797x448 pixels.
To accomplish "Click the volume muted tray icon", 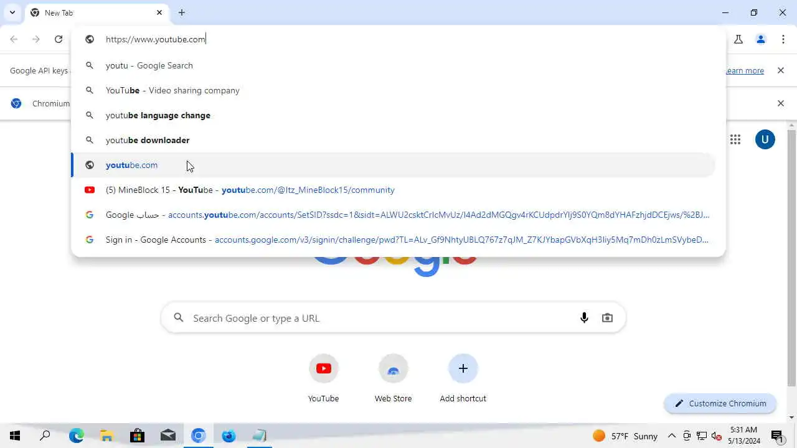I will pos(717,436).
